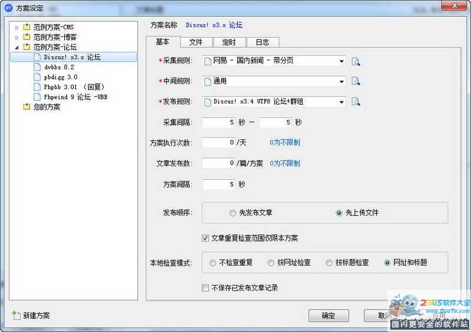471x332 pixels.
Task: Click the document icon beside dvbbs 8.2
Action: [37, 67]
